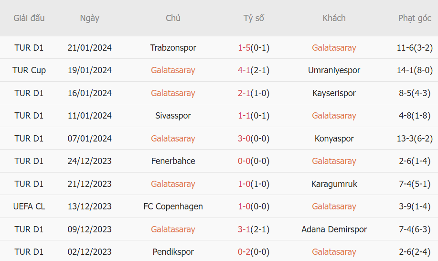Click the Giải đấu column header
This screenshot has height=261, width=438.
(29, 18)
